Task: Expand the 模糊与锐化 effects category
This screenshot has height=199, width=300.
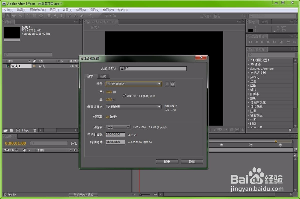Action: pos(248,102)
